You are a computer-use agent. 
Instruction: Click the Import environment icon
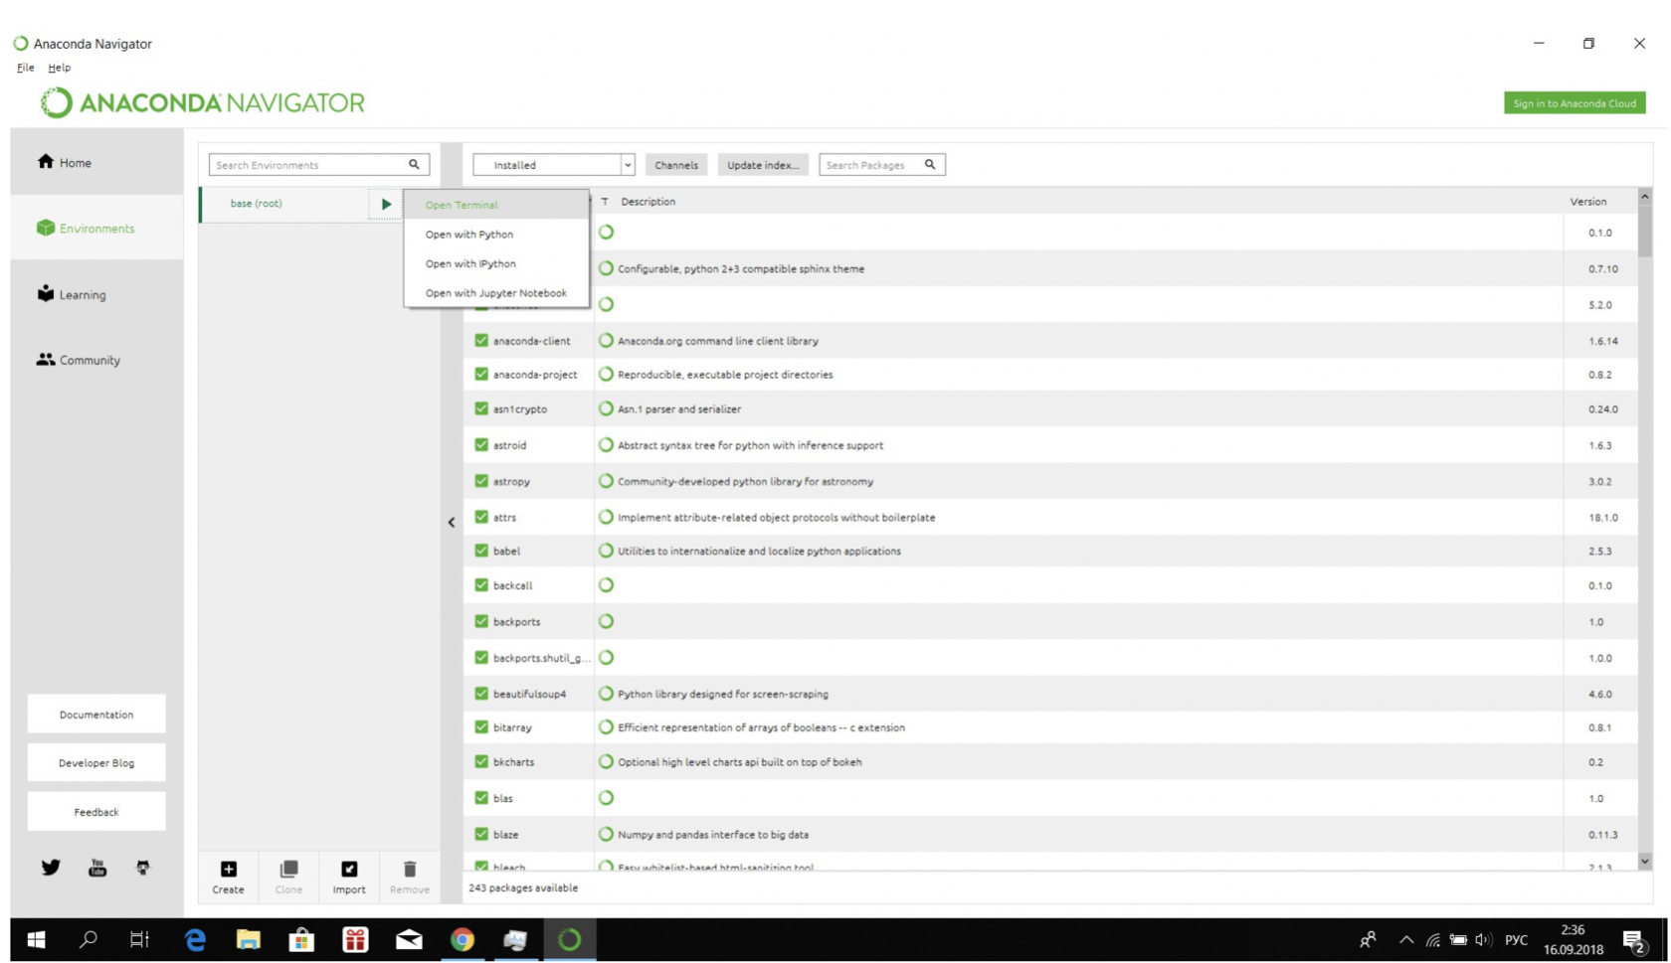pos(349,869)
